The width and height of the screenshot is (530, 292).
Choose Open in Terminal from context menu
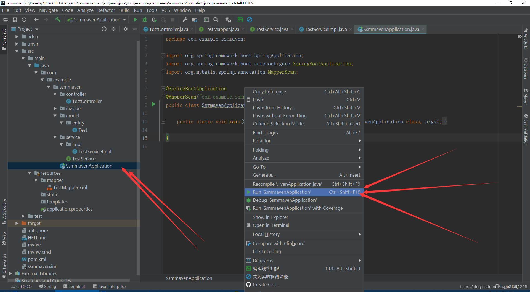point(304,225)
